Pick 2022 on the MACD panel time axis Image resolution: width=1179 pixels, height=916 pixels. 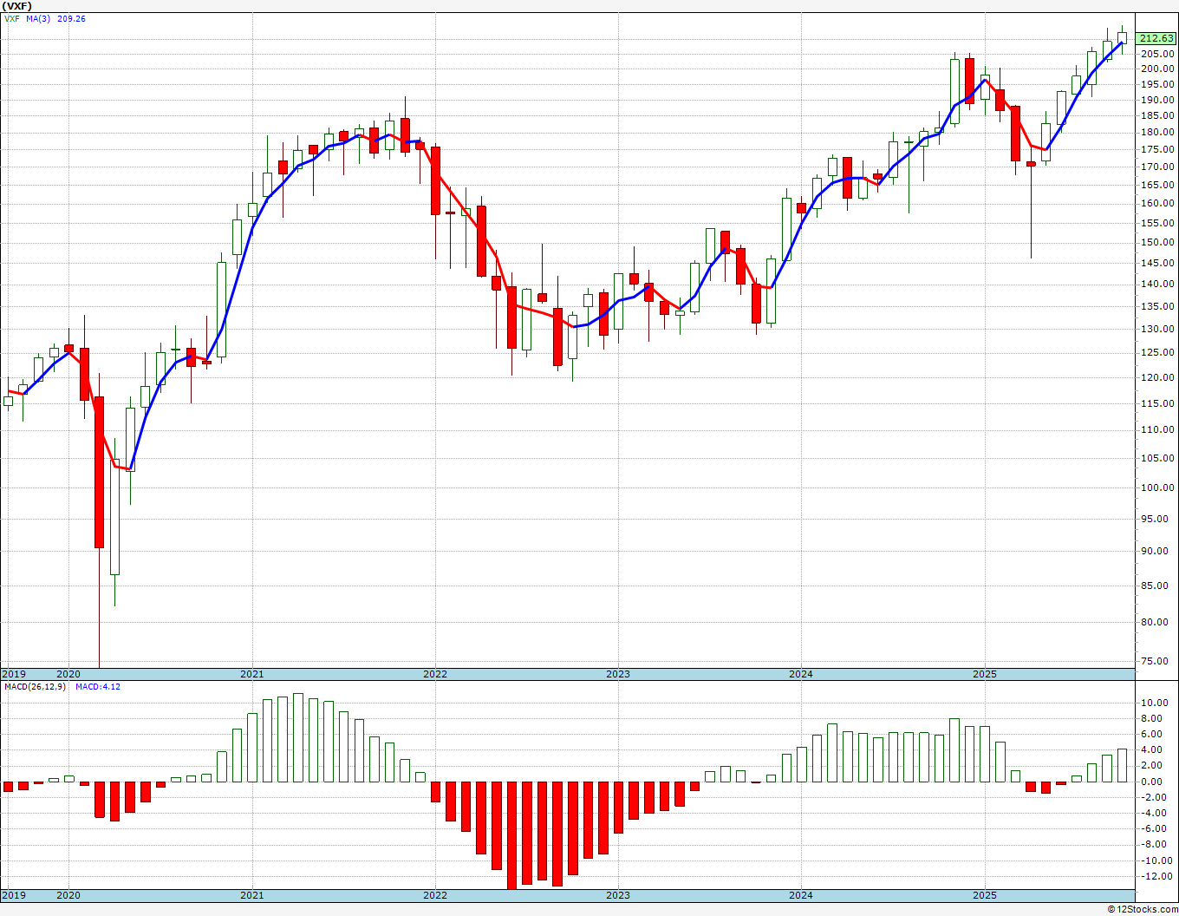[x=435, y=895]
